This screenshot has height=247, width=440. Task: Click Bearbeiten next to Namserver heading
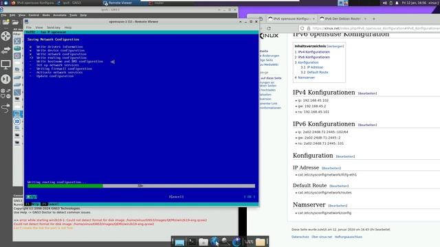coord(338,206)
